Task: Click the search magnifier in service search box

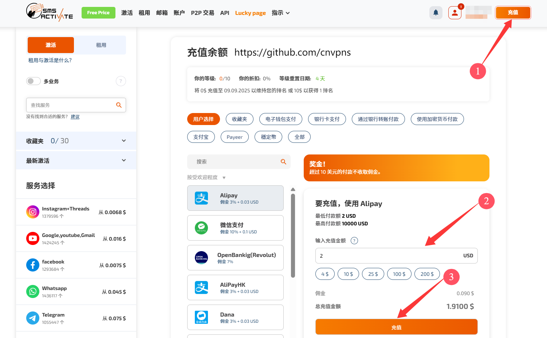Action: coord(119,105)
